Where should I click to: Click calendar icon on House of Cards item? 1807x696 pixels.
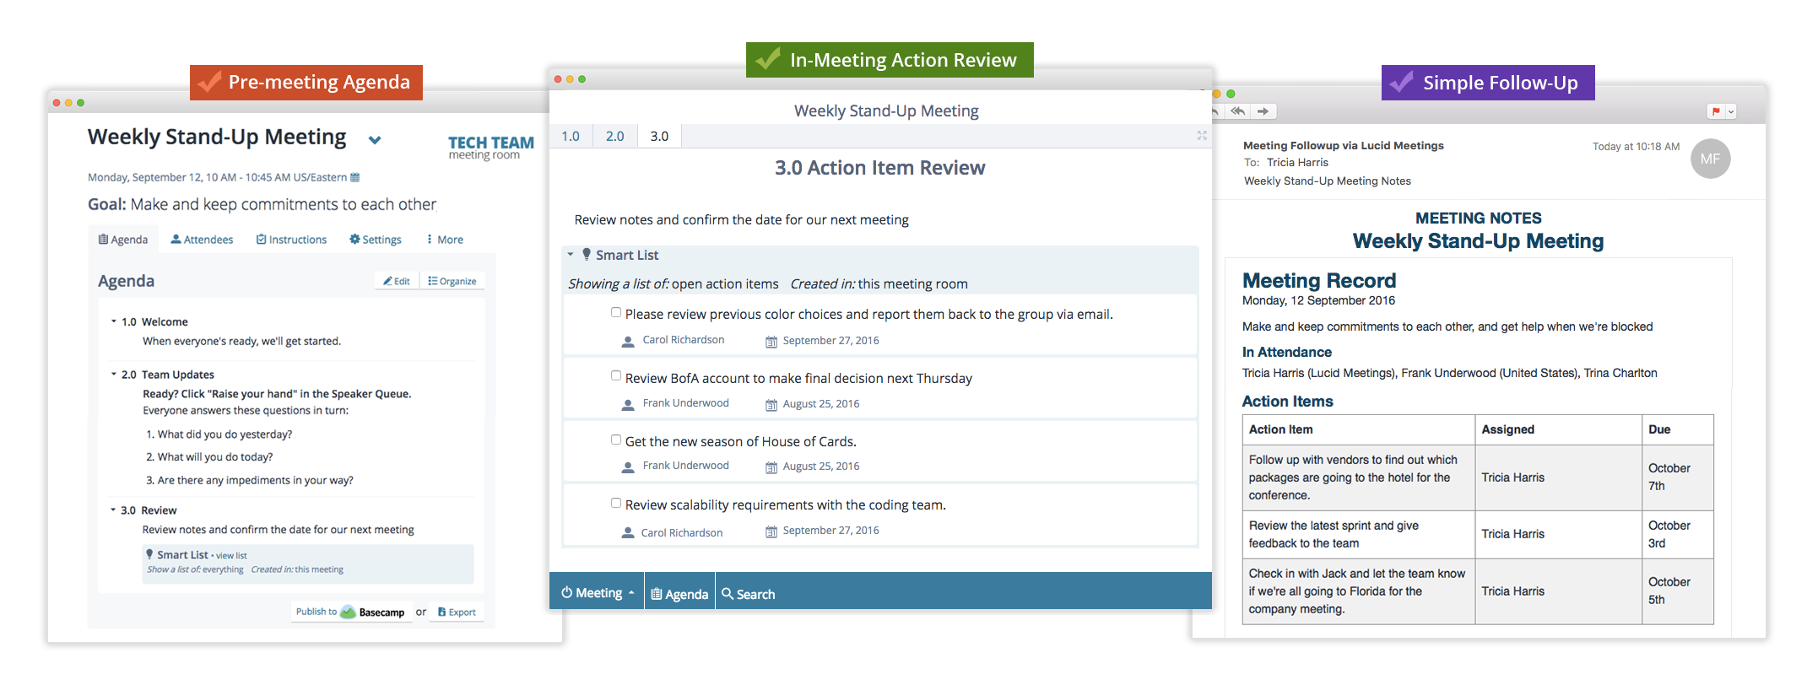click(771, 467)
